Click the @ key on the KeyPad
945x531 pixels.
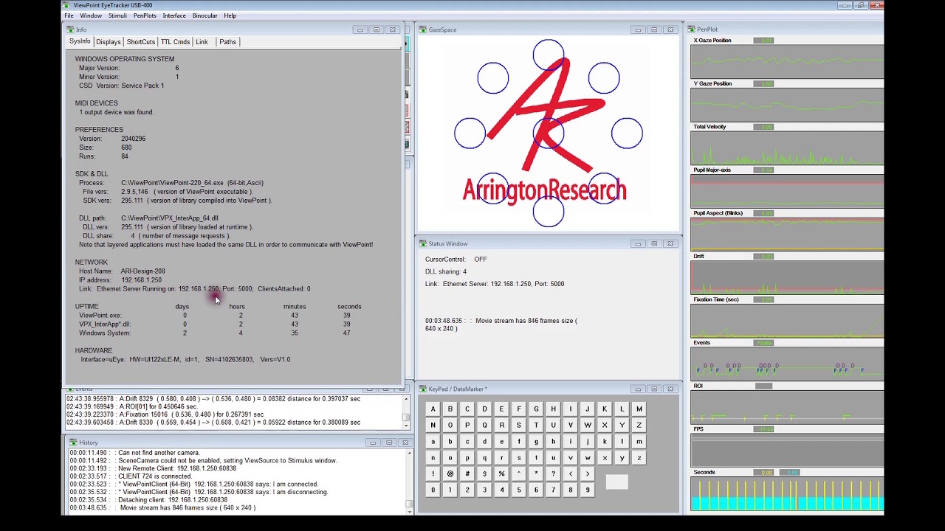[x=450, y=473]
